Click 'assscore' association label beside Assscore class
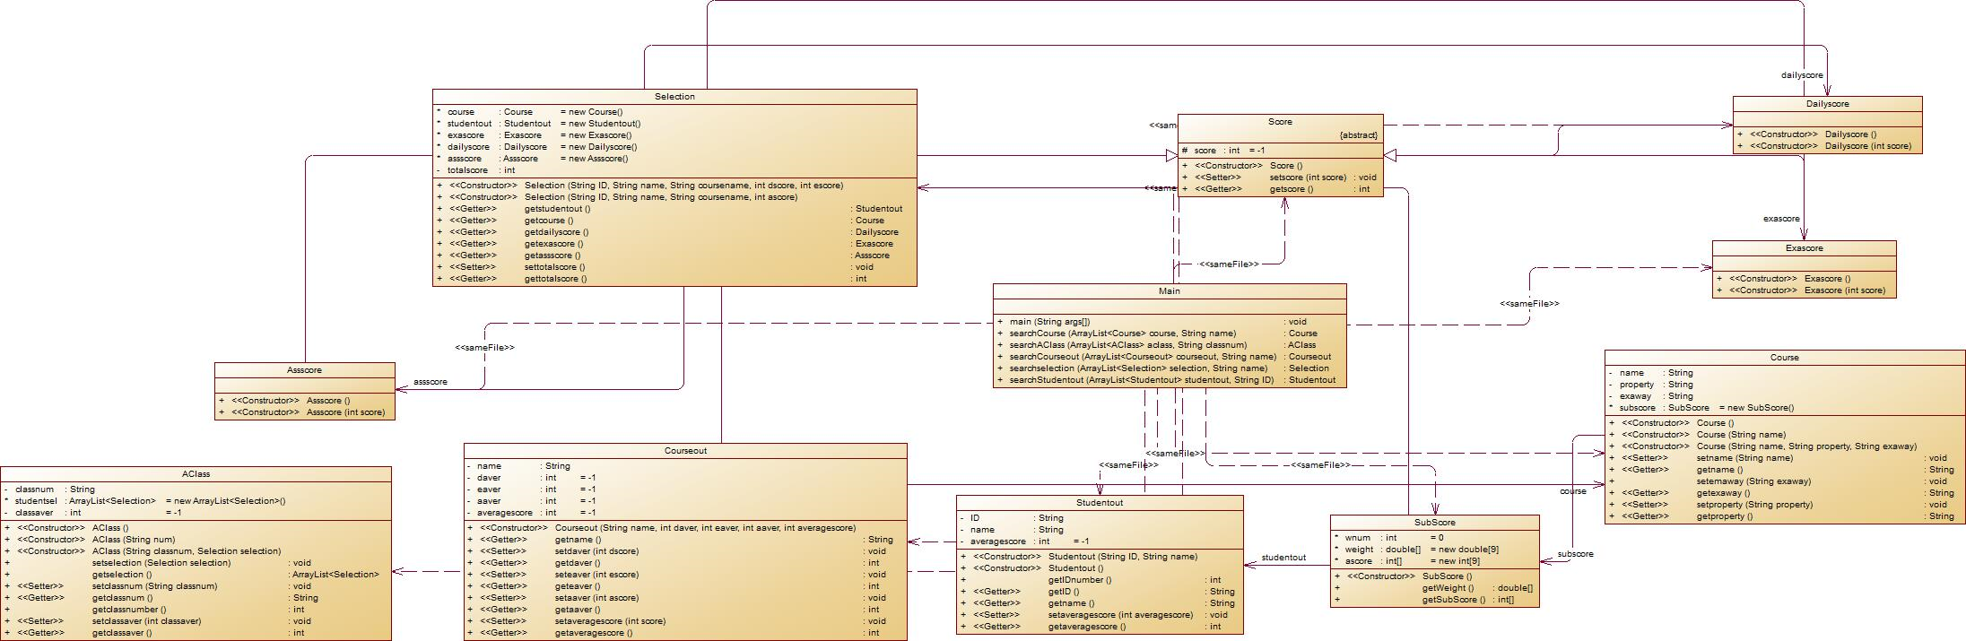1966x641 pixels. click(x=431, y=382)
